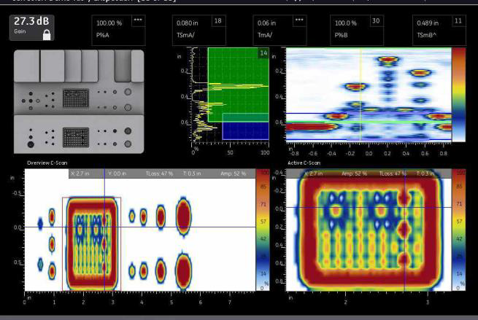Screen dimensions: 478x320
Task: Click the Y: 0.0 in readout in Overview C-Scan
Action: [117, 173]
